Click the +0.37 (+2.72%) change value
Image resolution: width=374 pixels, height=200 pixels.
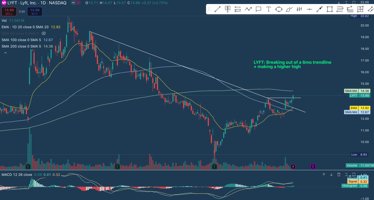pyautogui.click(x=155, y=3)
